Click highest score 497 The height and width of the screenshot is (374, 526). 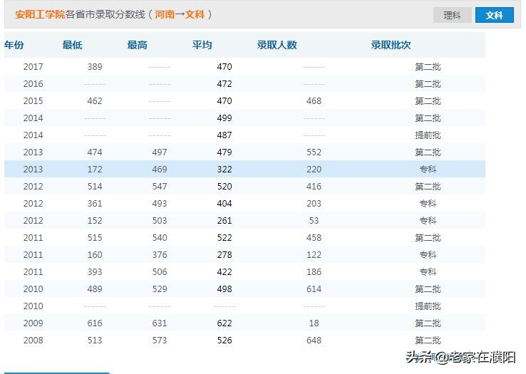point(160,152)
